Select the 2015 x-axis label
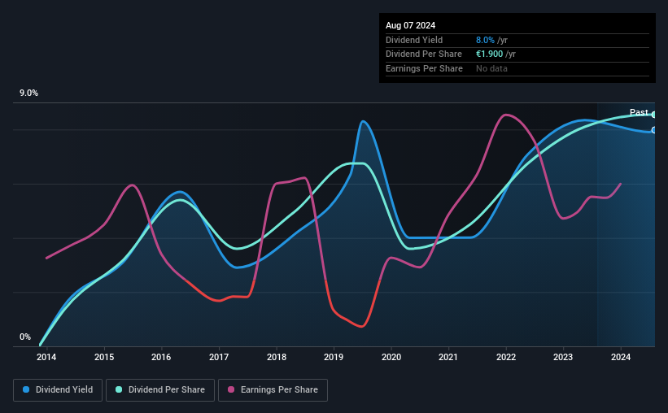The height and width of the screenshot is (413, 668). coord(104,357)
